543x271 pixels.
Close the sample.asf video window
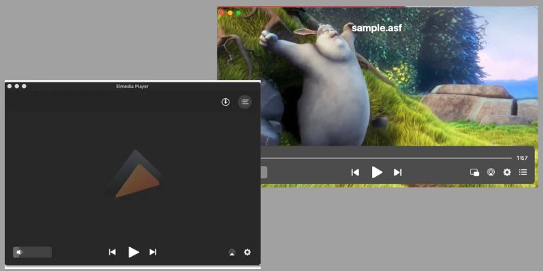[x=222, y=13]
